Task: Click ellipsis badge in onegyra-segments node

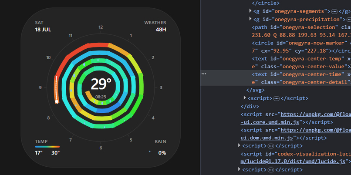Action: click(x=334, y=11)
